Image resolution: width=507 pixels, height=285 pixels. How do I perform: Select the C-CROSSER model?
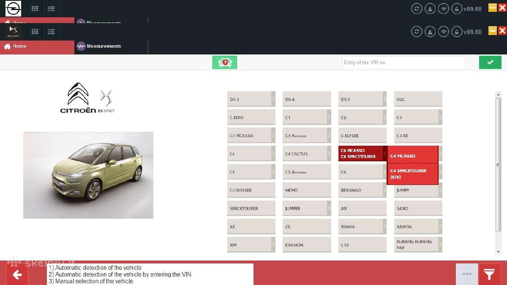[251, 190]
